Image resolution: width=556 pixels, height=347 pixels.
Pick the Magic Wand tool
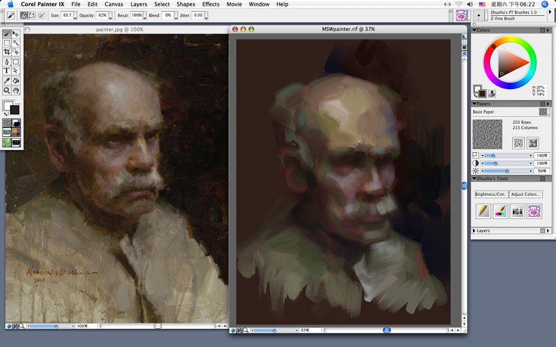pyautogui.click(x=16, y=43)
